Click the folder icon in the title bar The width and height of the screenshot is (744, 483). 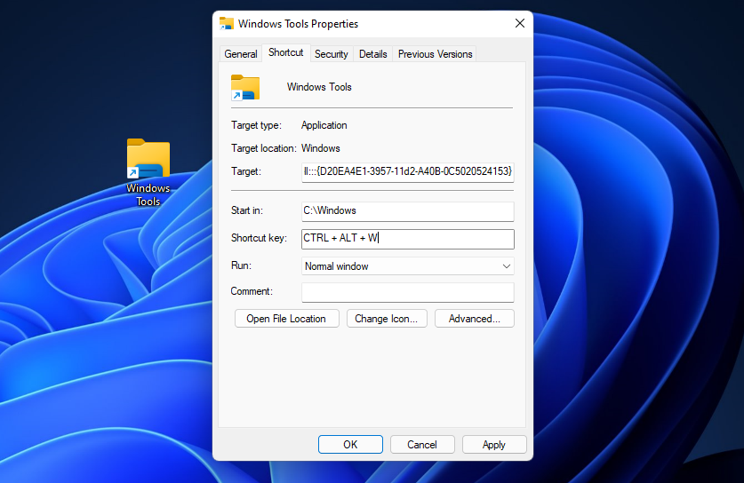227,24
